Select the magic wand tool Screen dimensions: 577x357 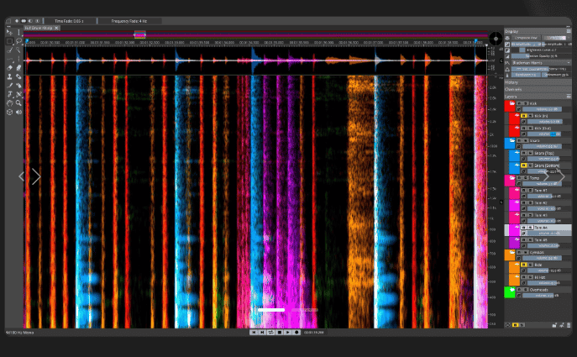[18, 50]
